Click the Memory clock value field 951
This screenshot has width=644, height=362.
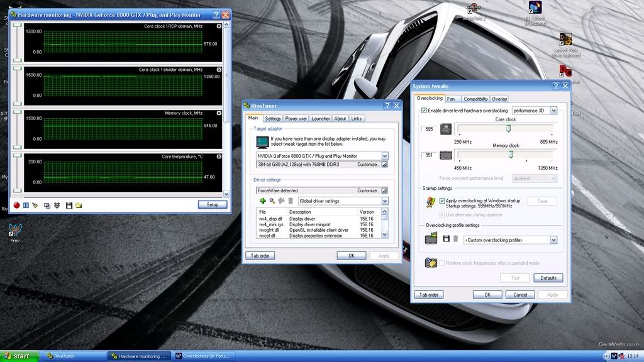click(429, 155)
